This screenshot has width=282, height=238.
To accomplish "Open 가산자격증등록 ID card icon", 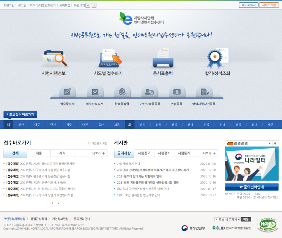I will pos(150,92).
